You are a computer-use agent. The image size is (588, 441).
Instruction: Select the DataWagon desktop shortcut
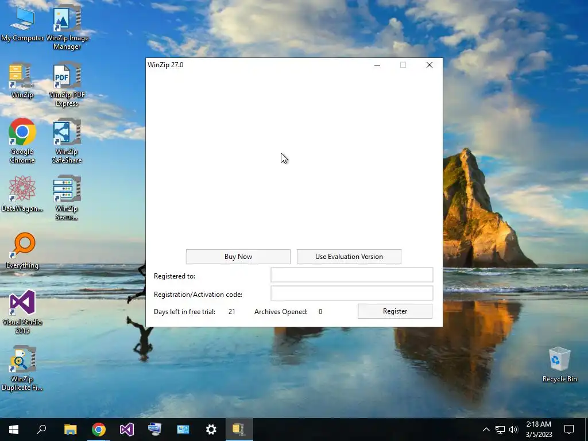click(22, 194)
